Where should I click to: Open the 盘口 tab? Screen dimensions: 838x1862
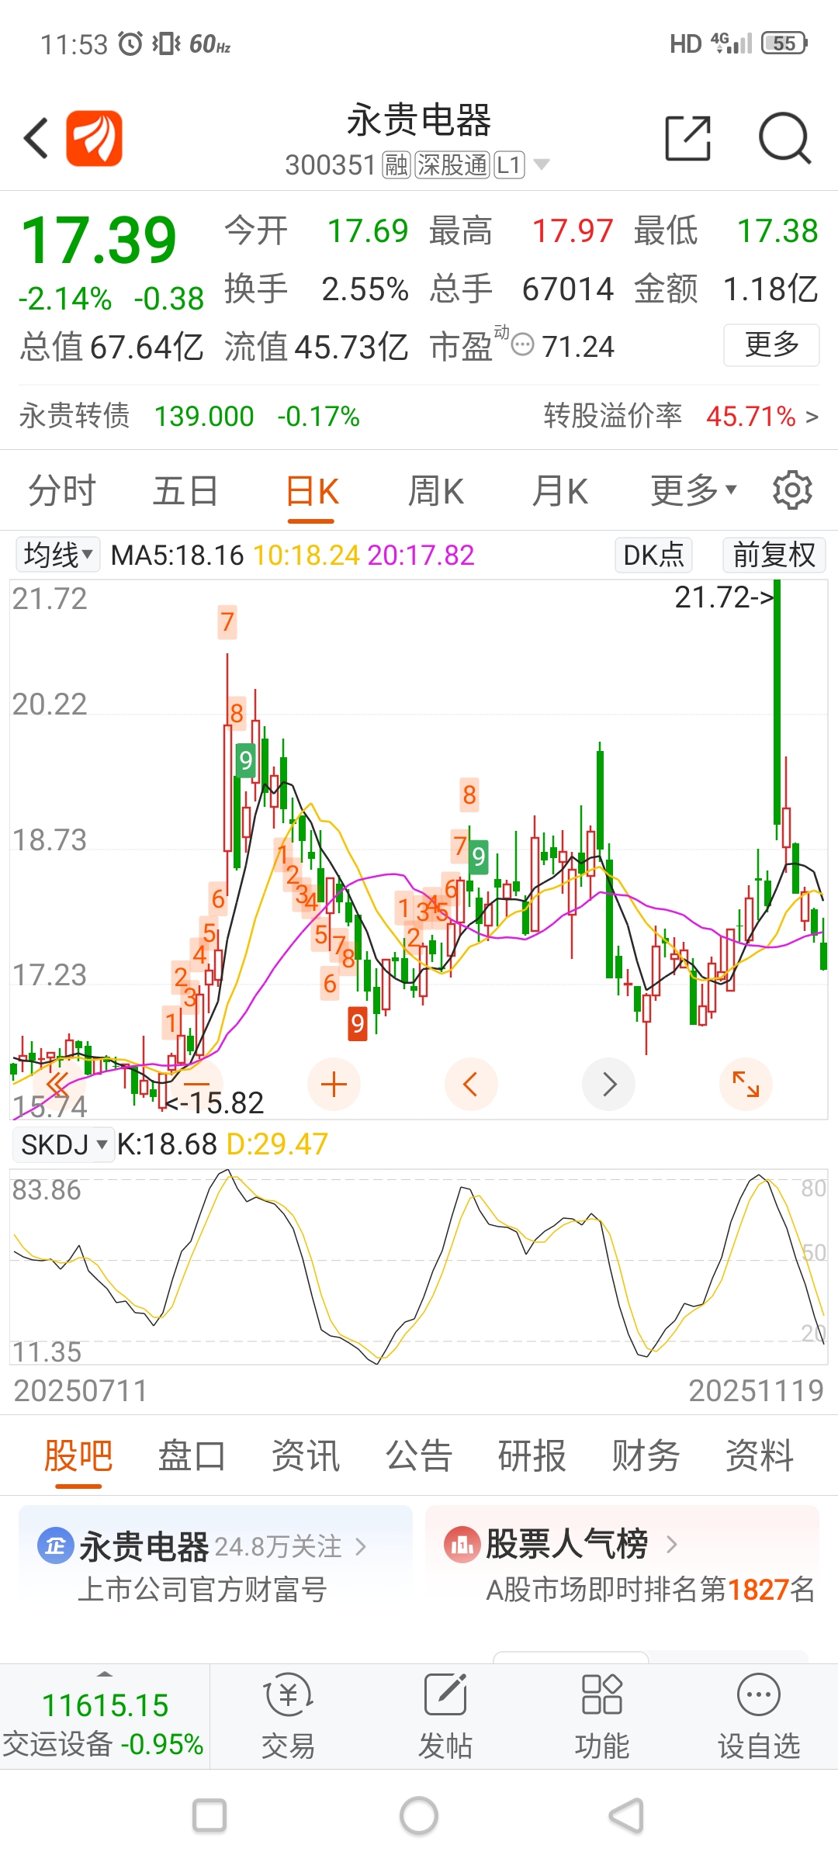pyautogui.click(x=192, y=1455)
